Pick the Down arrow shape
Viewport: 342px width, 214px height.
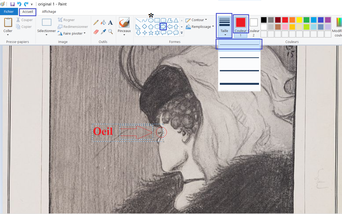point(138,33)
